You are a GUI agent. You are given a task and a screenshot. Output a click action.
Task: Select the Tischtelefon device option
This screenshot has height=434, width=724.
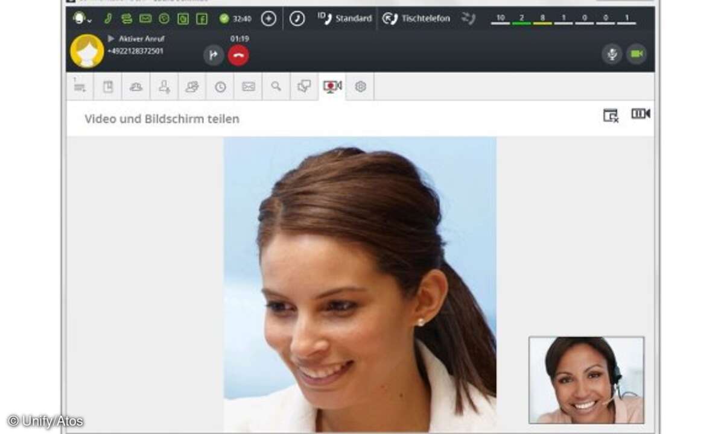tap(417, 19)
